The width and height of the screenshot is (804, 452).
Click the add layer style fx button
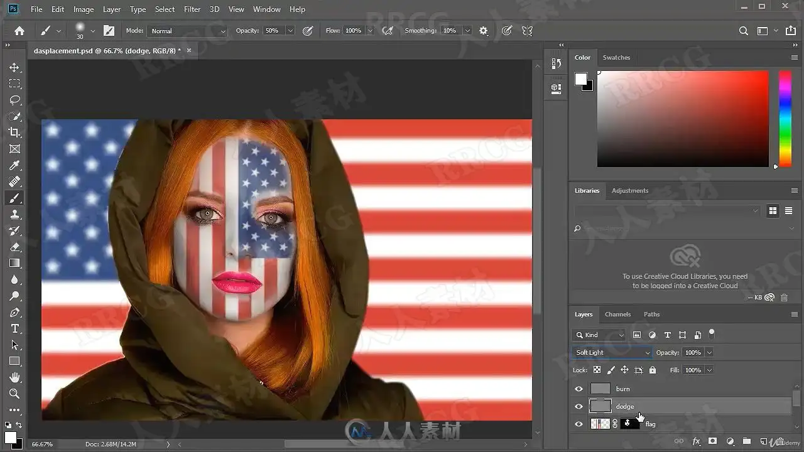pyautogui.click(x=696, y=441)
